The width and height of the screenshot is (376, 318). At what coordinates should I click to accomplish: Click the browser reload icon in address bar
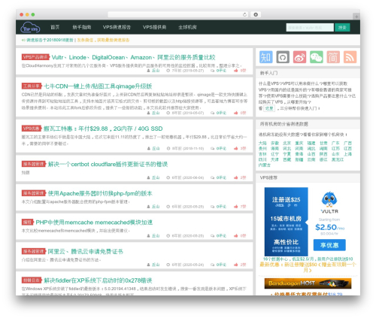pyautogui.click(x=244, y=14)
